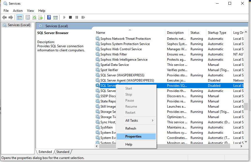Click the 'Verifies pote...' description cell
Screen dimensions: 251x162
click(177, 70)
